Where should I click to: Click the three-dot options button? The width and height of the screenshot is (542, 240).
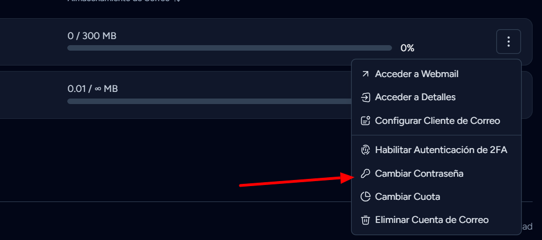pos(508,41)
